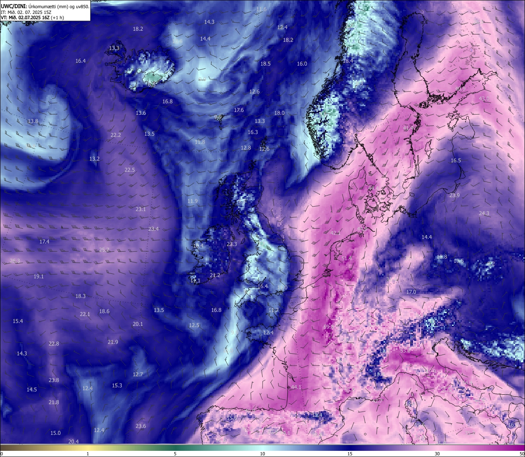Click the 19.1 value label

[39, 276]
